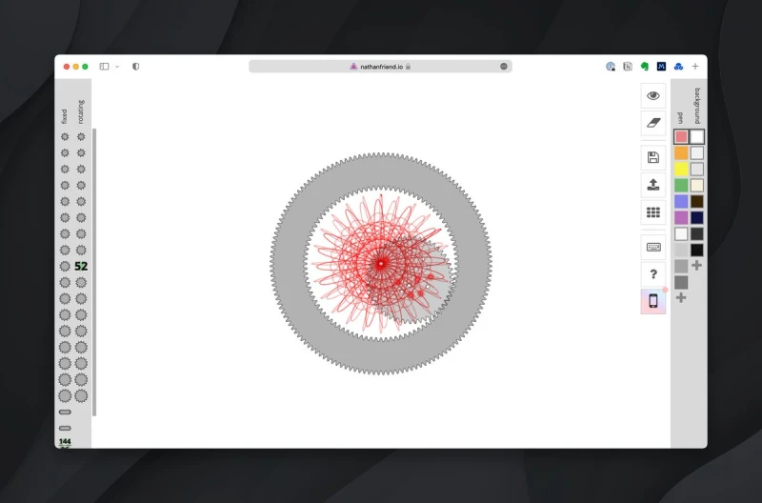Viewport: 762px width, 503px height.
Task: Toggle gear visibility with the eye icon
Action: point(652,95)
